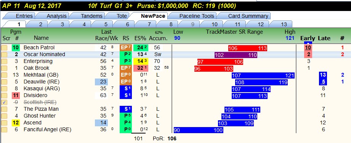Click Oscar Nominated's purple 102-110 range bar
This screenshot has height=143, width=351.
click(x=236, y=55)
